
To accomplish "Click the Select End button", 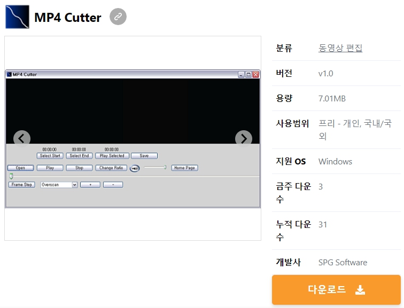I will (79, 156).
